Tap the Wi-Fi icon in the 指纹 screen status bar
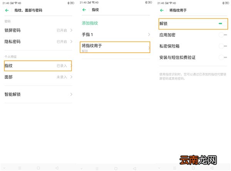The height and width of the screenshot is (171, 231). [x=93, y=3]
